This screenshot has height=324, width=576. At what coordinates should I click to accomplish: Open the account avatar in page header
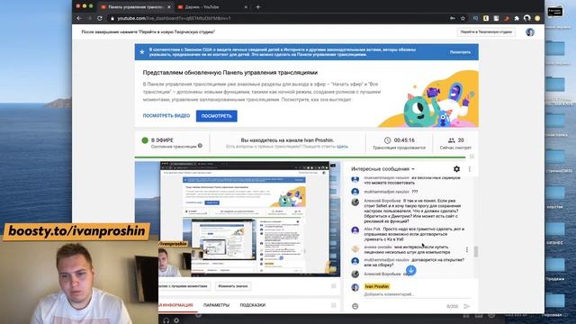530,32
